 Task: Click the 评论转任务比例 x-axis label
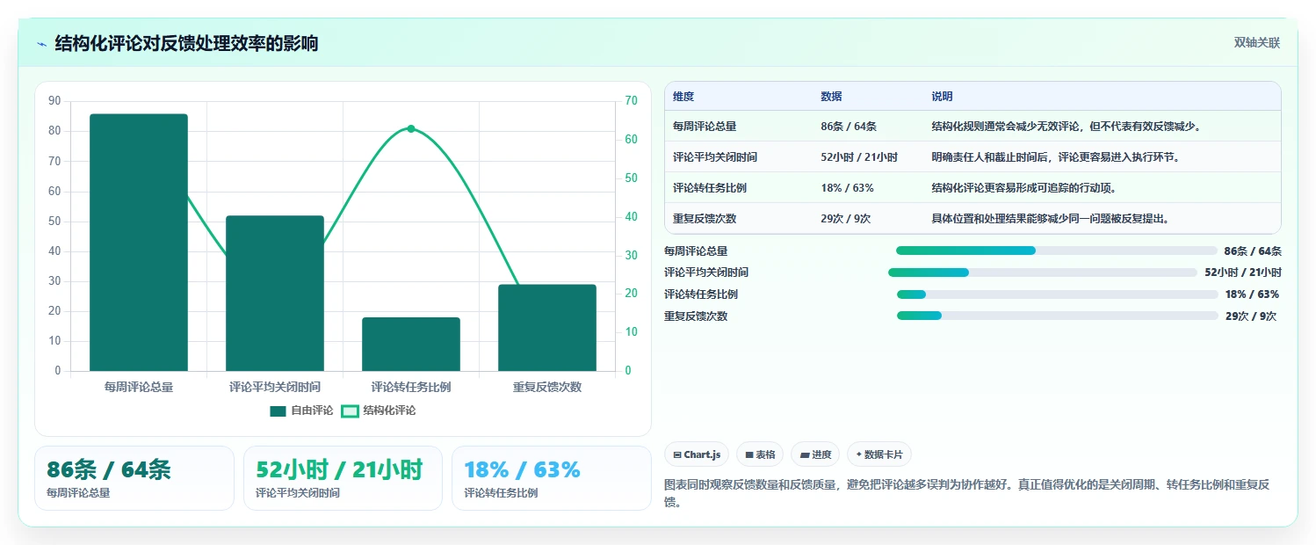click(x=411, y=387)
